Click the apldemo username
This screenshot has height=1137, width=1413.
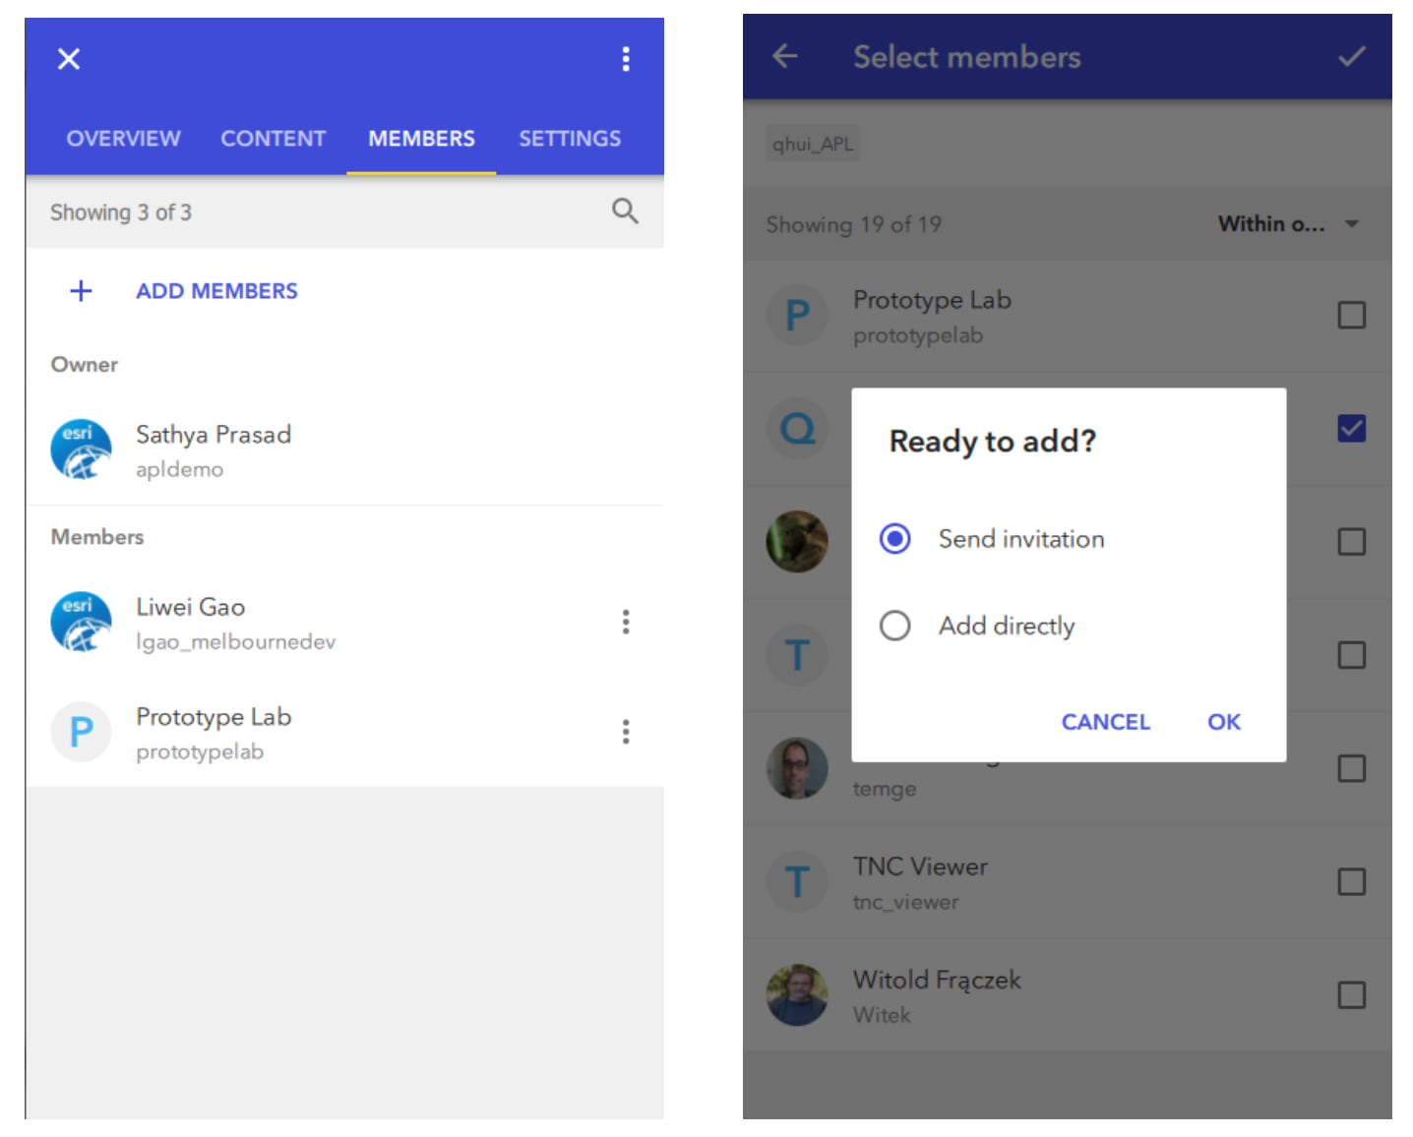click(179, 469)
